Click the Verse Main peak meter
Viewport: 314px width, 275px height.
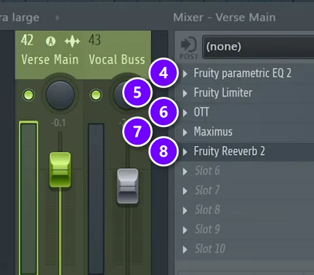[x=29, y=198]
